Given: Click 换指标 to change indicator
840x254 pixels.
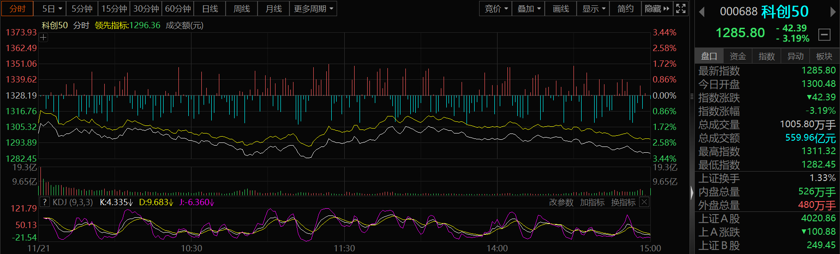Looking at the screenshot, I should tap(623, 202).
